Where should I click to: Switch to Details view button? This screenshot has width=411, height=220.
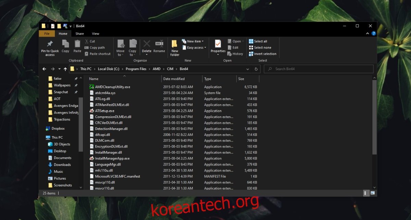(x=365, y=193)
